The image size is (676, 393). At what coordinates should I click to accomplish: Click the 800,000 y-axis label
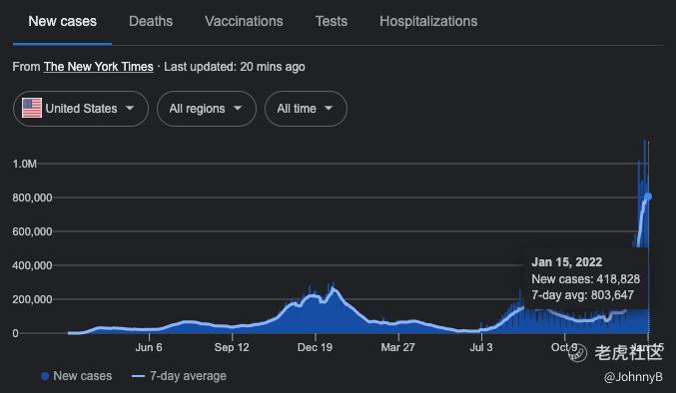click(x=32, y=198)
